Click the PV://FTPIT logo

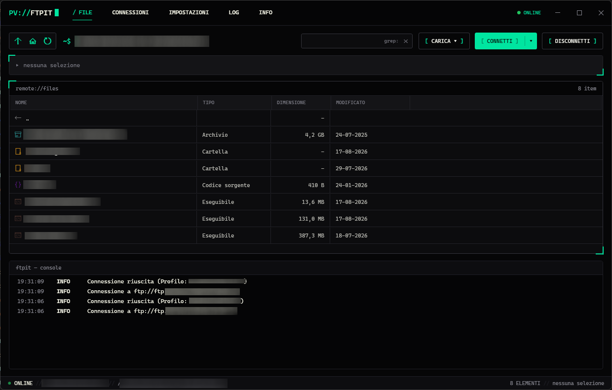tap(34, 13)
